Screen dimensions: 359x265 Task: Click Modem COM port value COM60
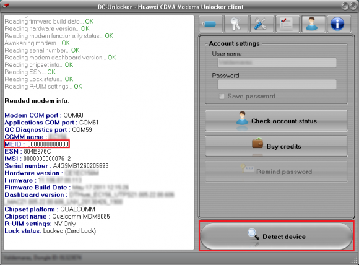click(73, 115)
